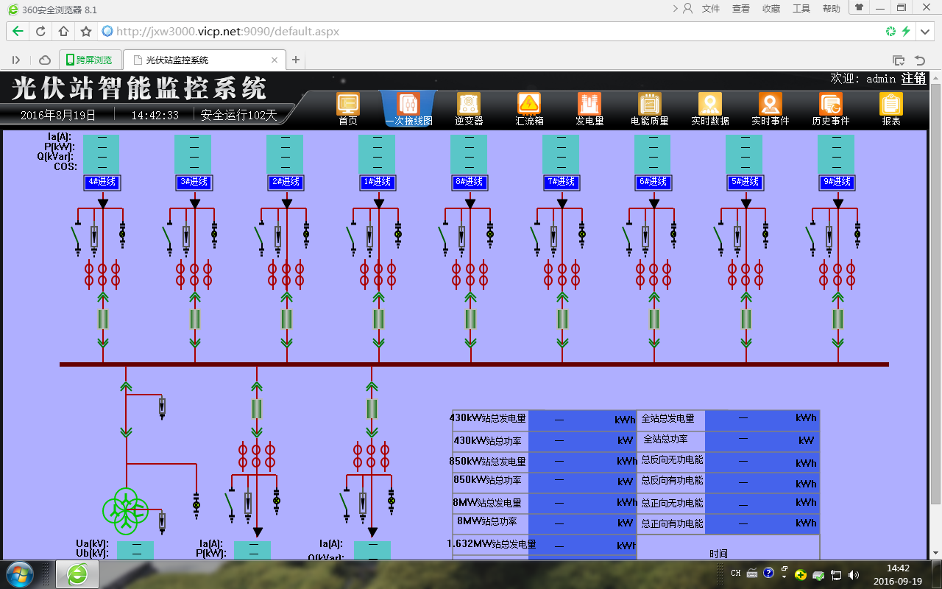Open 360 browser from the taskbar
Viewport: 942px width, 589px height.
tap(77, 574)
